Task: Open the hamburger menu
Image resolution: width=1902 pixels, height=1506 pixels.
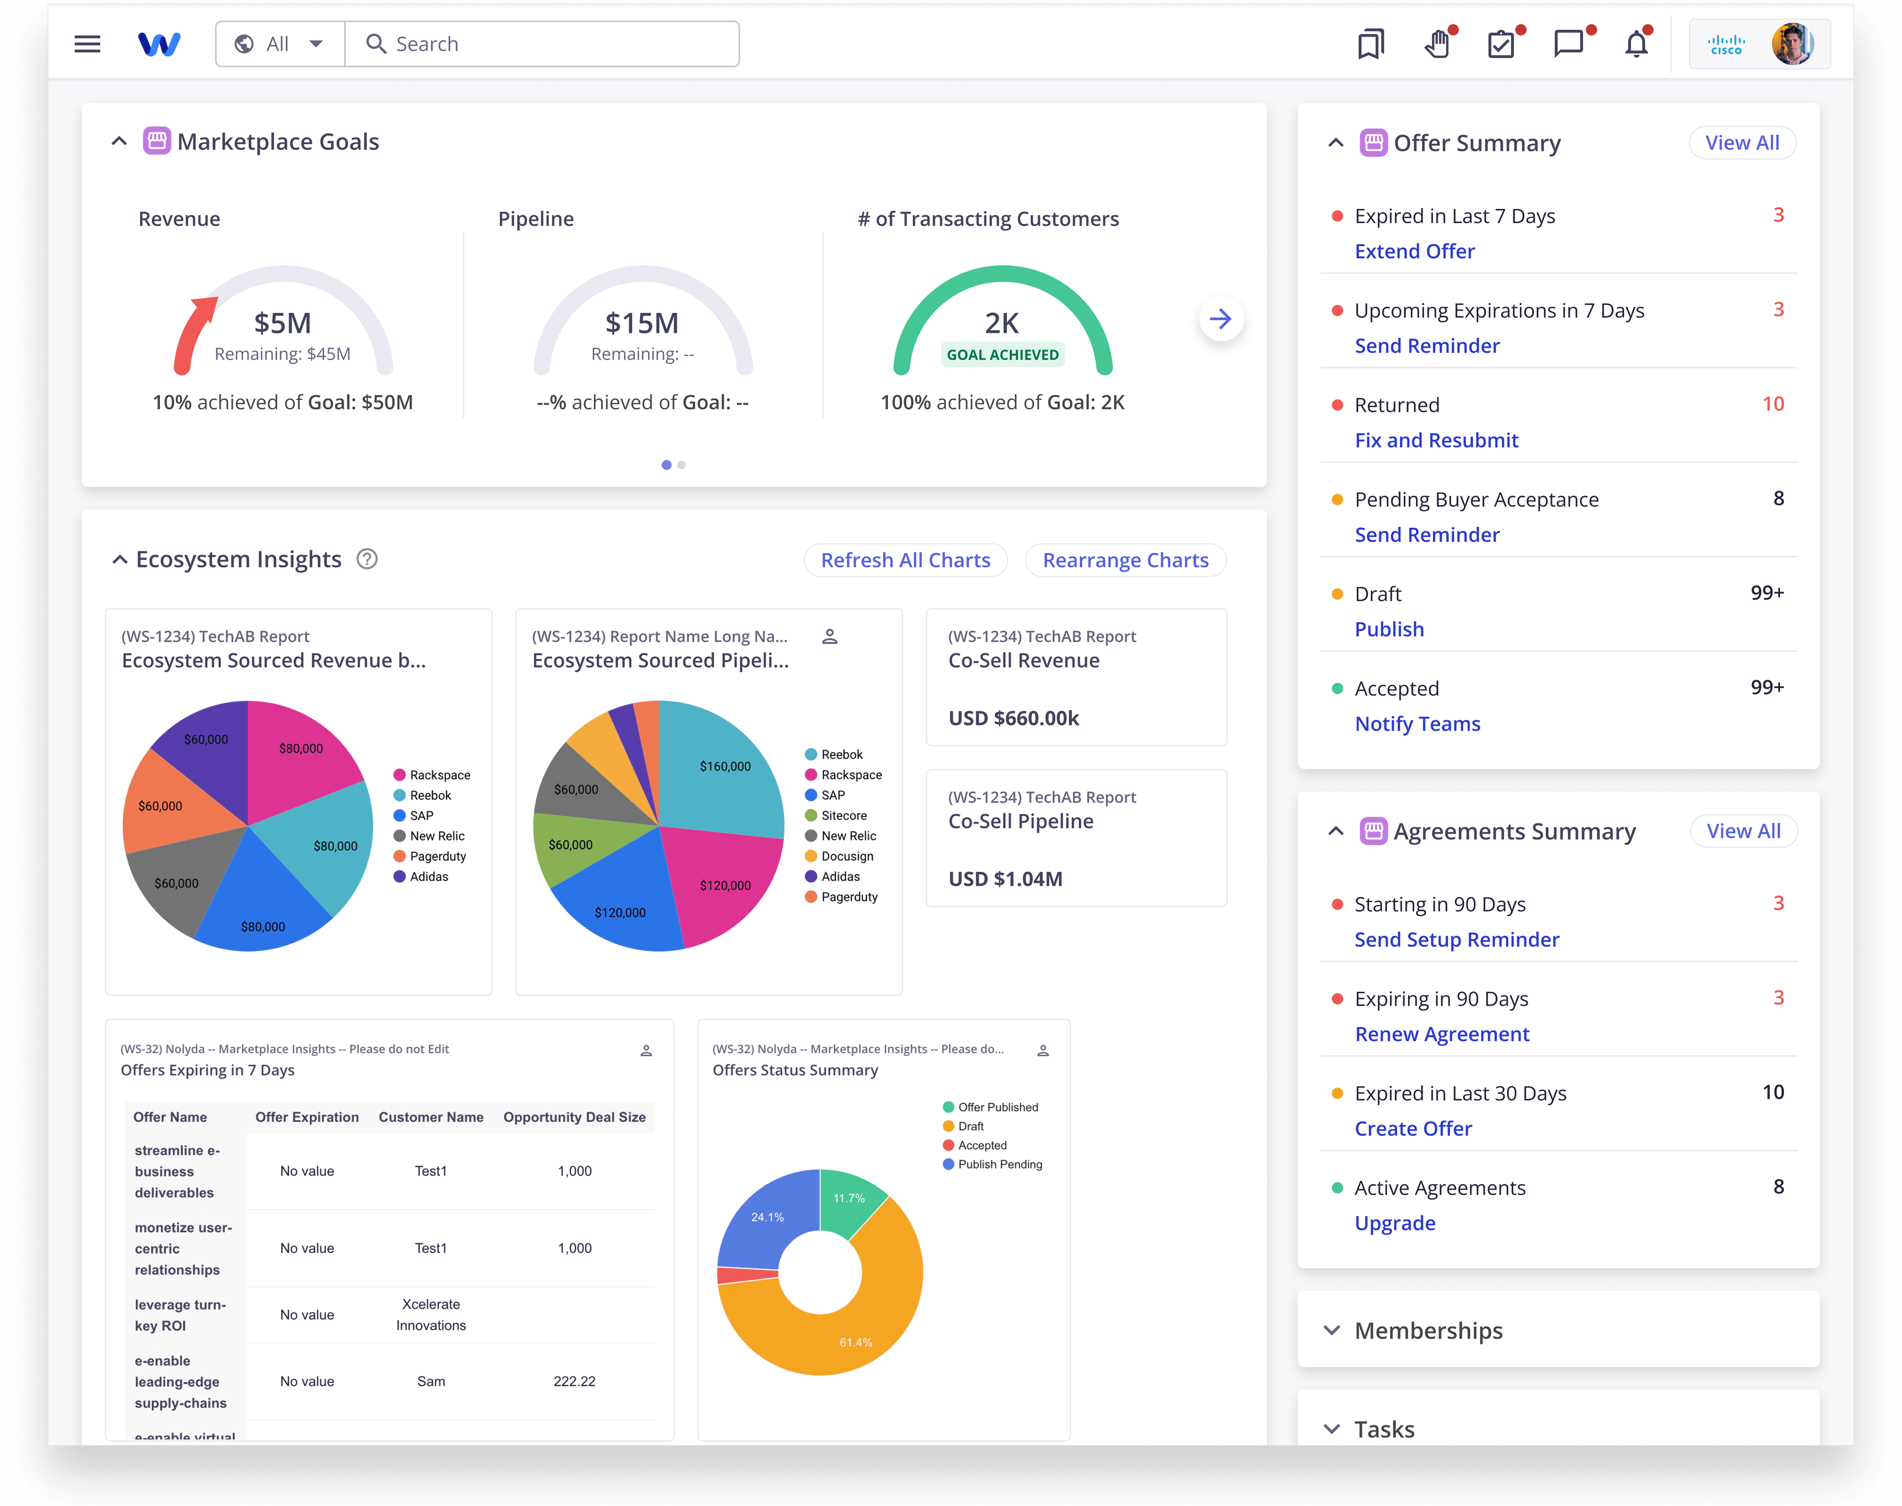Action: pyautogui.click(x=87, y=44)
